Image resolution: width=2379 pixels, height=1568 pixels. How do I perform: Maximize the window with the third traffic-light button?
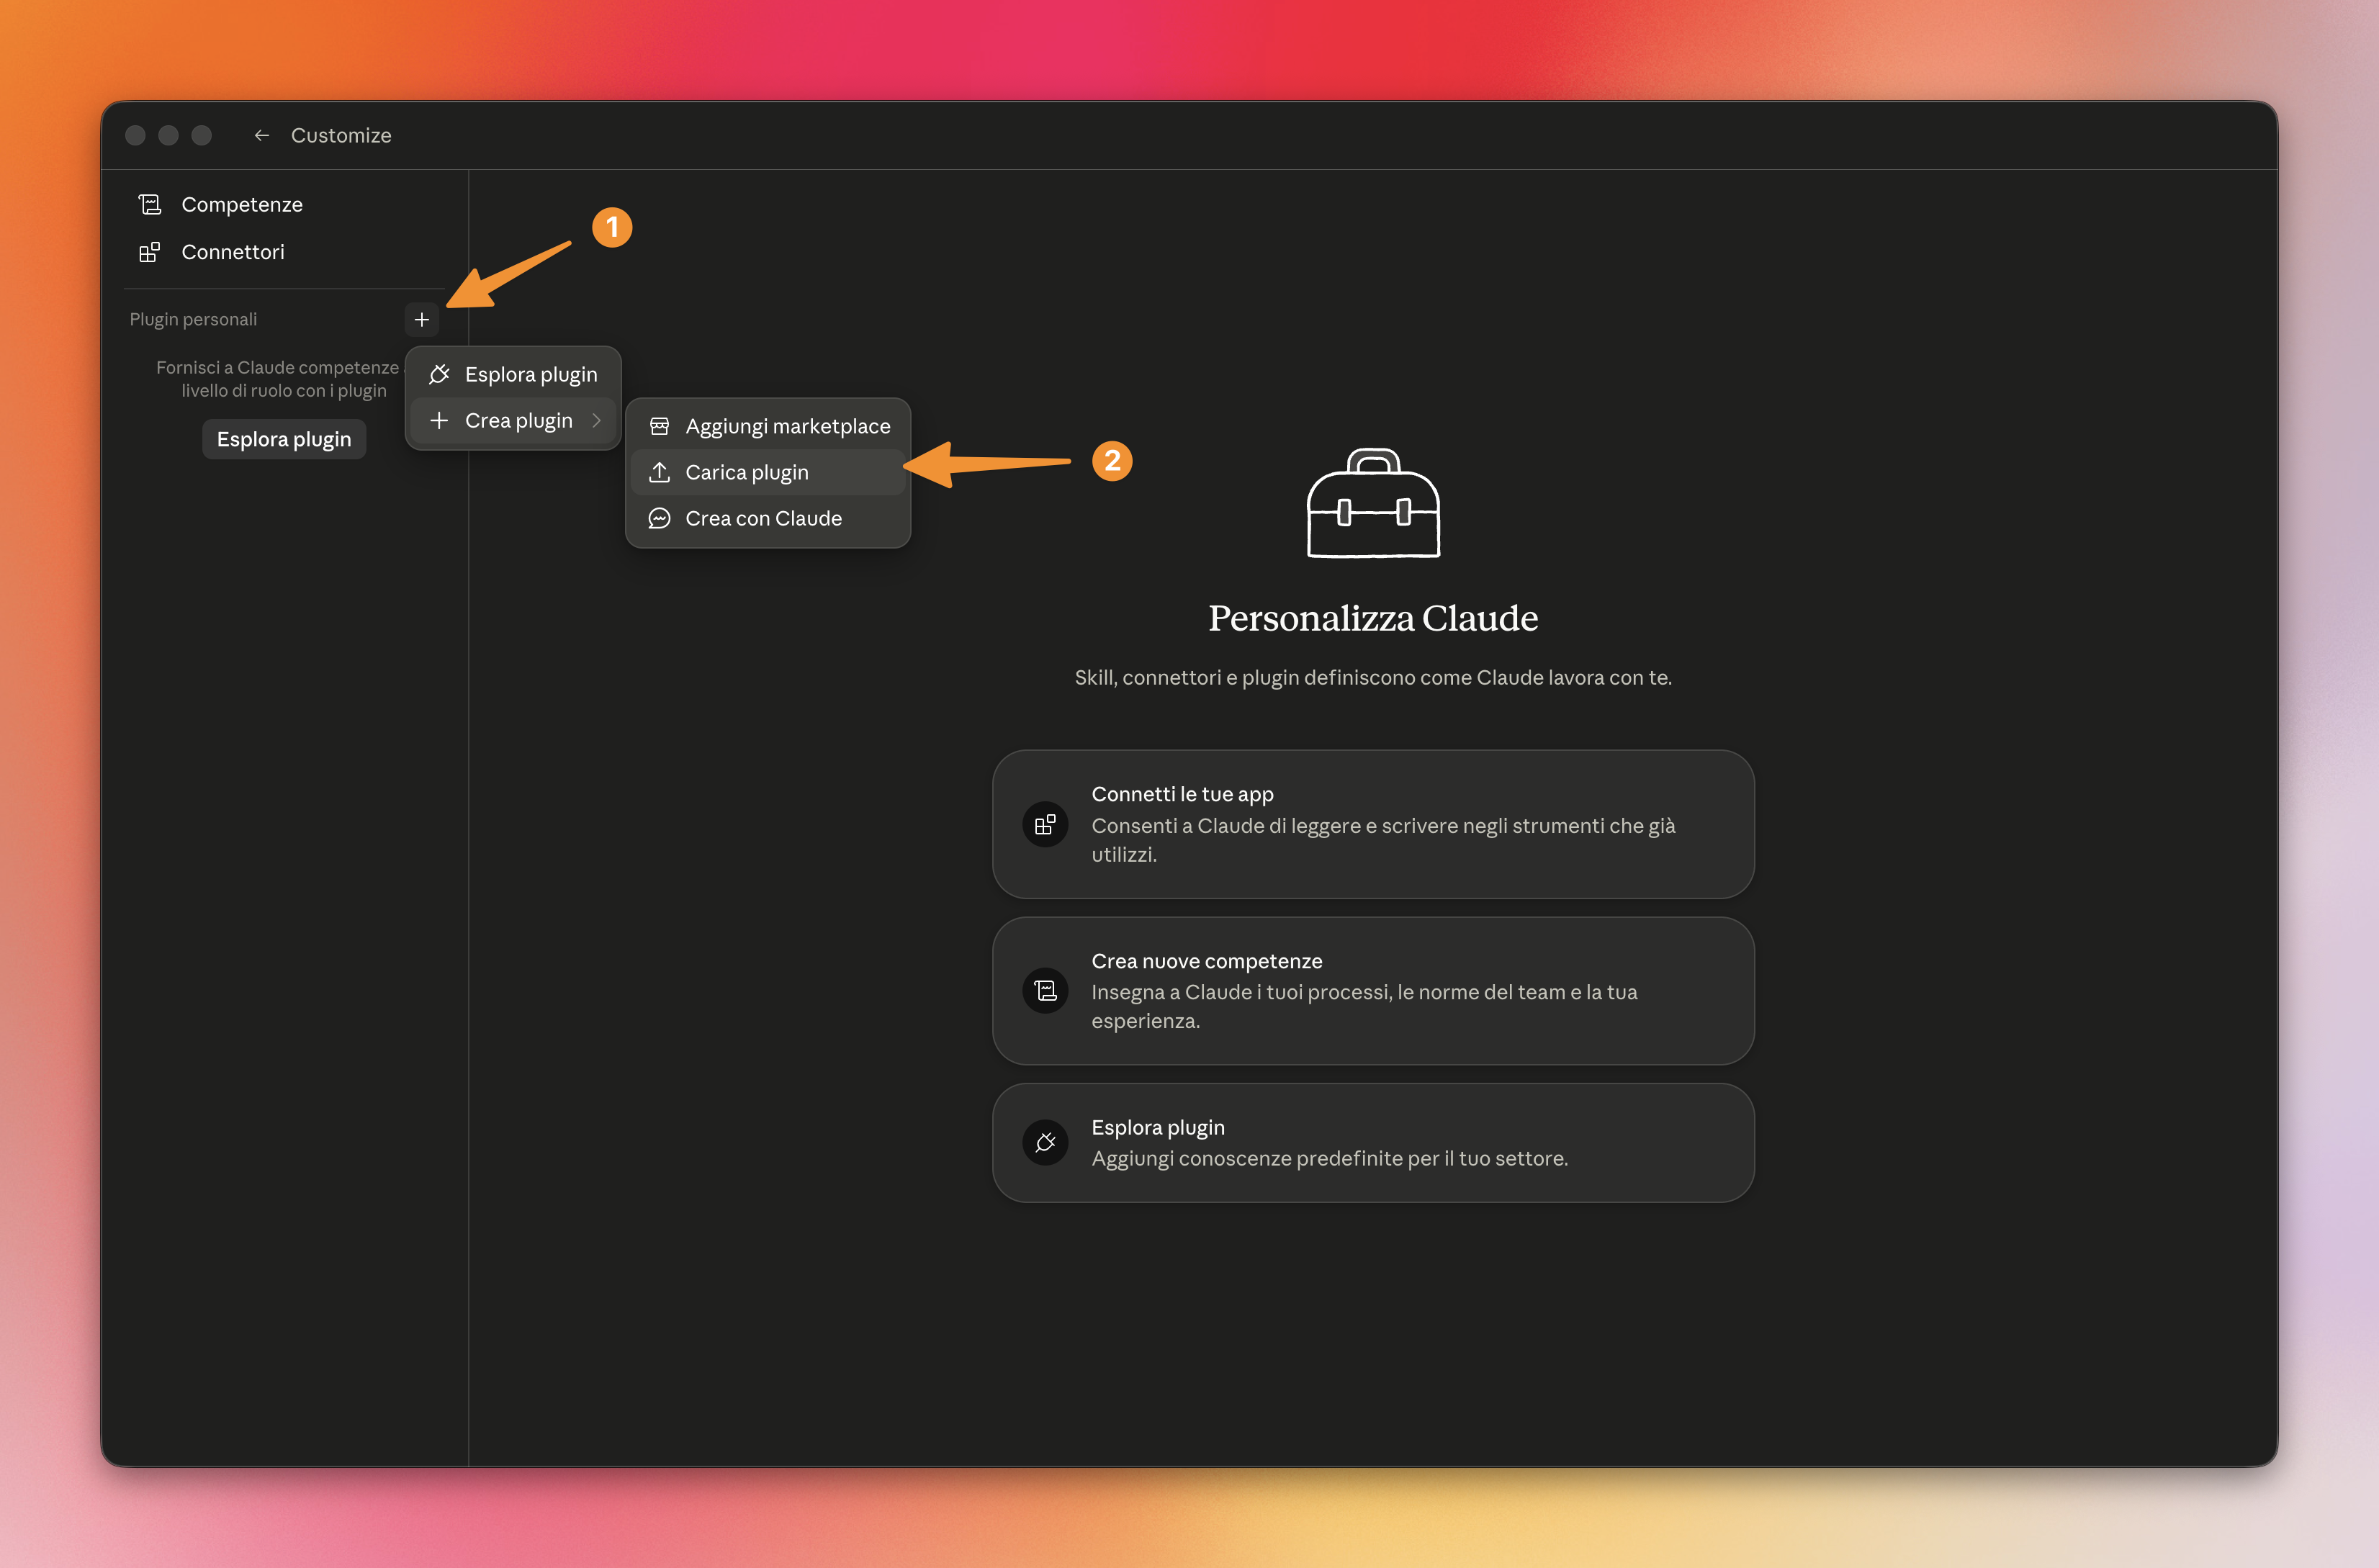coord(202,135)
